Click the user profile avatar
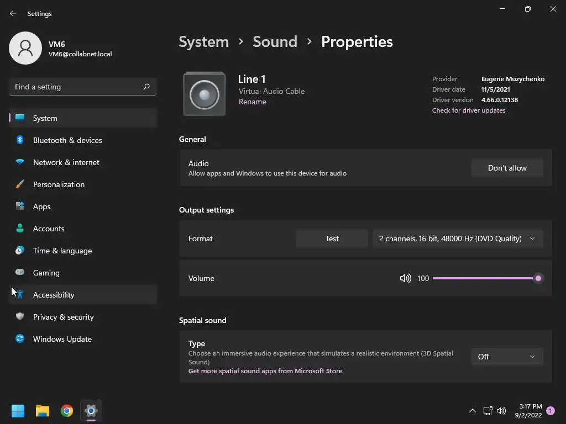This screenshot has width=566, height=424. coord(25,48)
